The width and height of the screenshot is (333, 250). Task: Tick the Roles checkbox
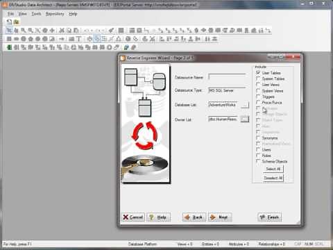(258, 156)
